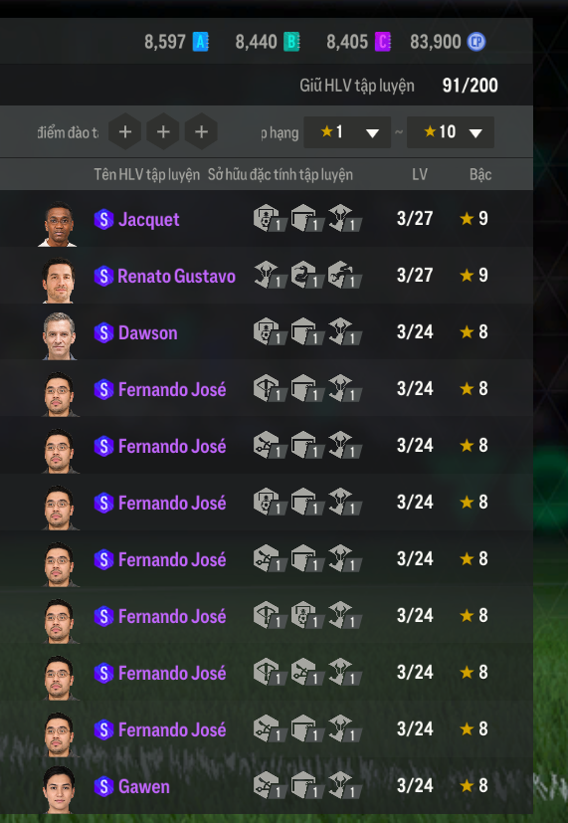Click the blue A training point icon
568x823 pixels.
click(200, 42)
